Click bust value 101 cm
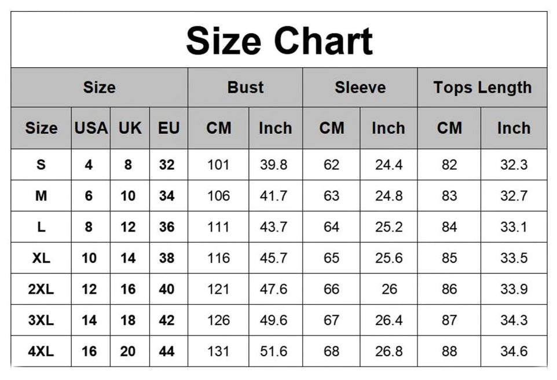This screenshot has width=557, height=380. pyautogui.click(x=218, y=165)
